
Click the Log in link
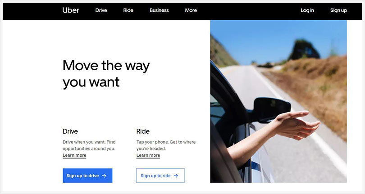point(307,10)
